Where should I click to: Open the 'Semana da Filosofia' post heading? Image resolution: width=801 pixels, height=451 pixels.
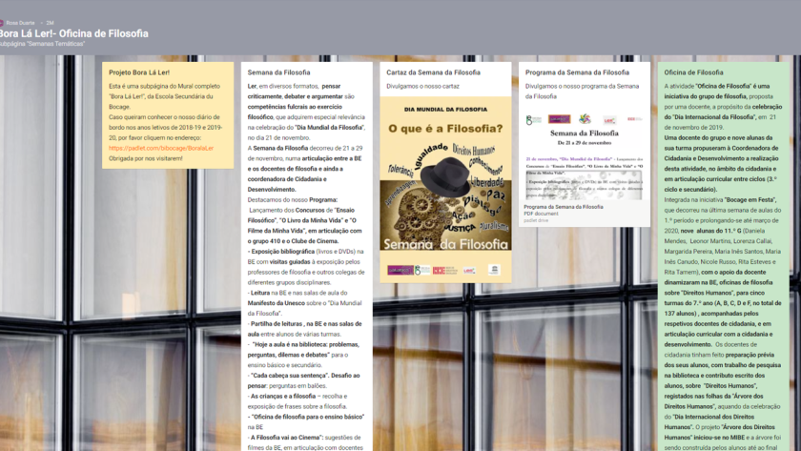(x=278, y=72)
